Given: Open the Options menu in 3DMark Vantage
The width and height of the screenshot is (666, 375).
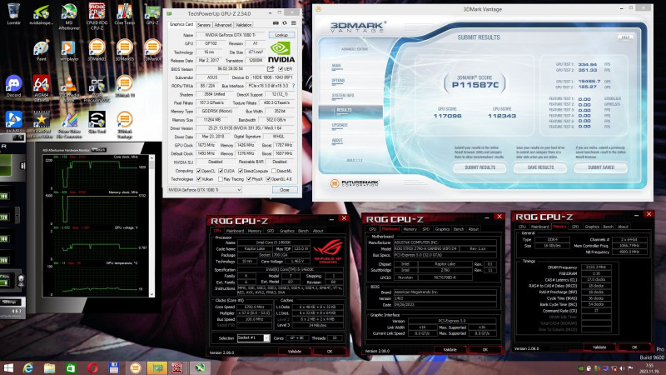Looking at the screenshot, I should (x=338, y=81).
